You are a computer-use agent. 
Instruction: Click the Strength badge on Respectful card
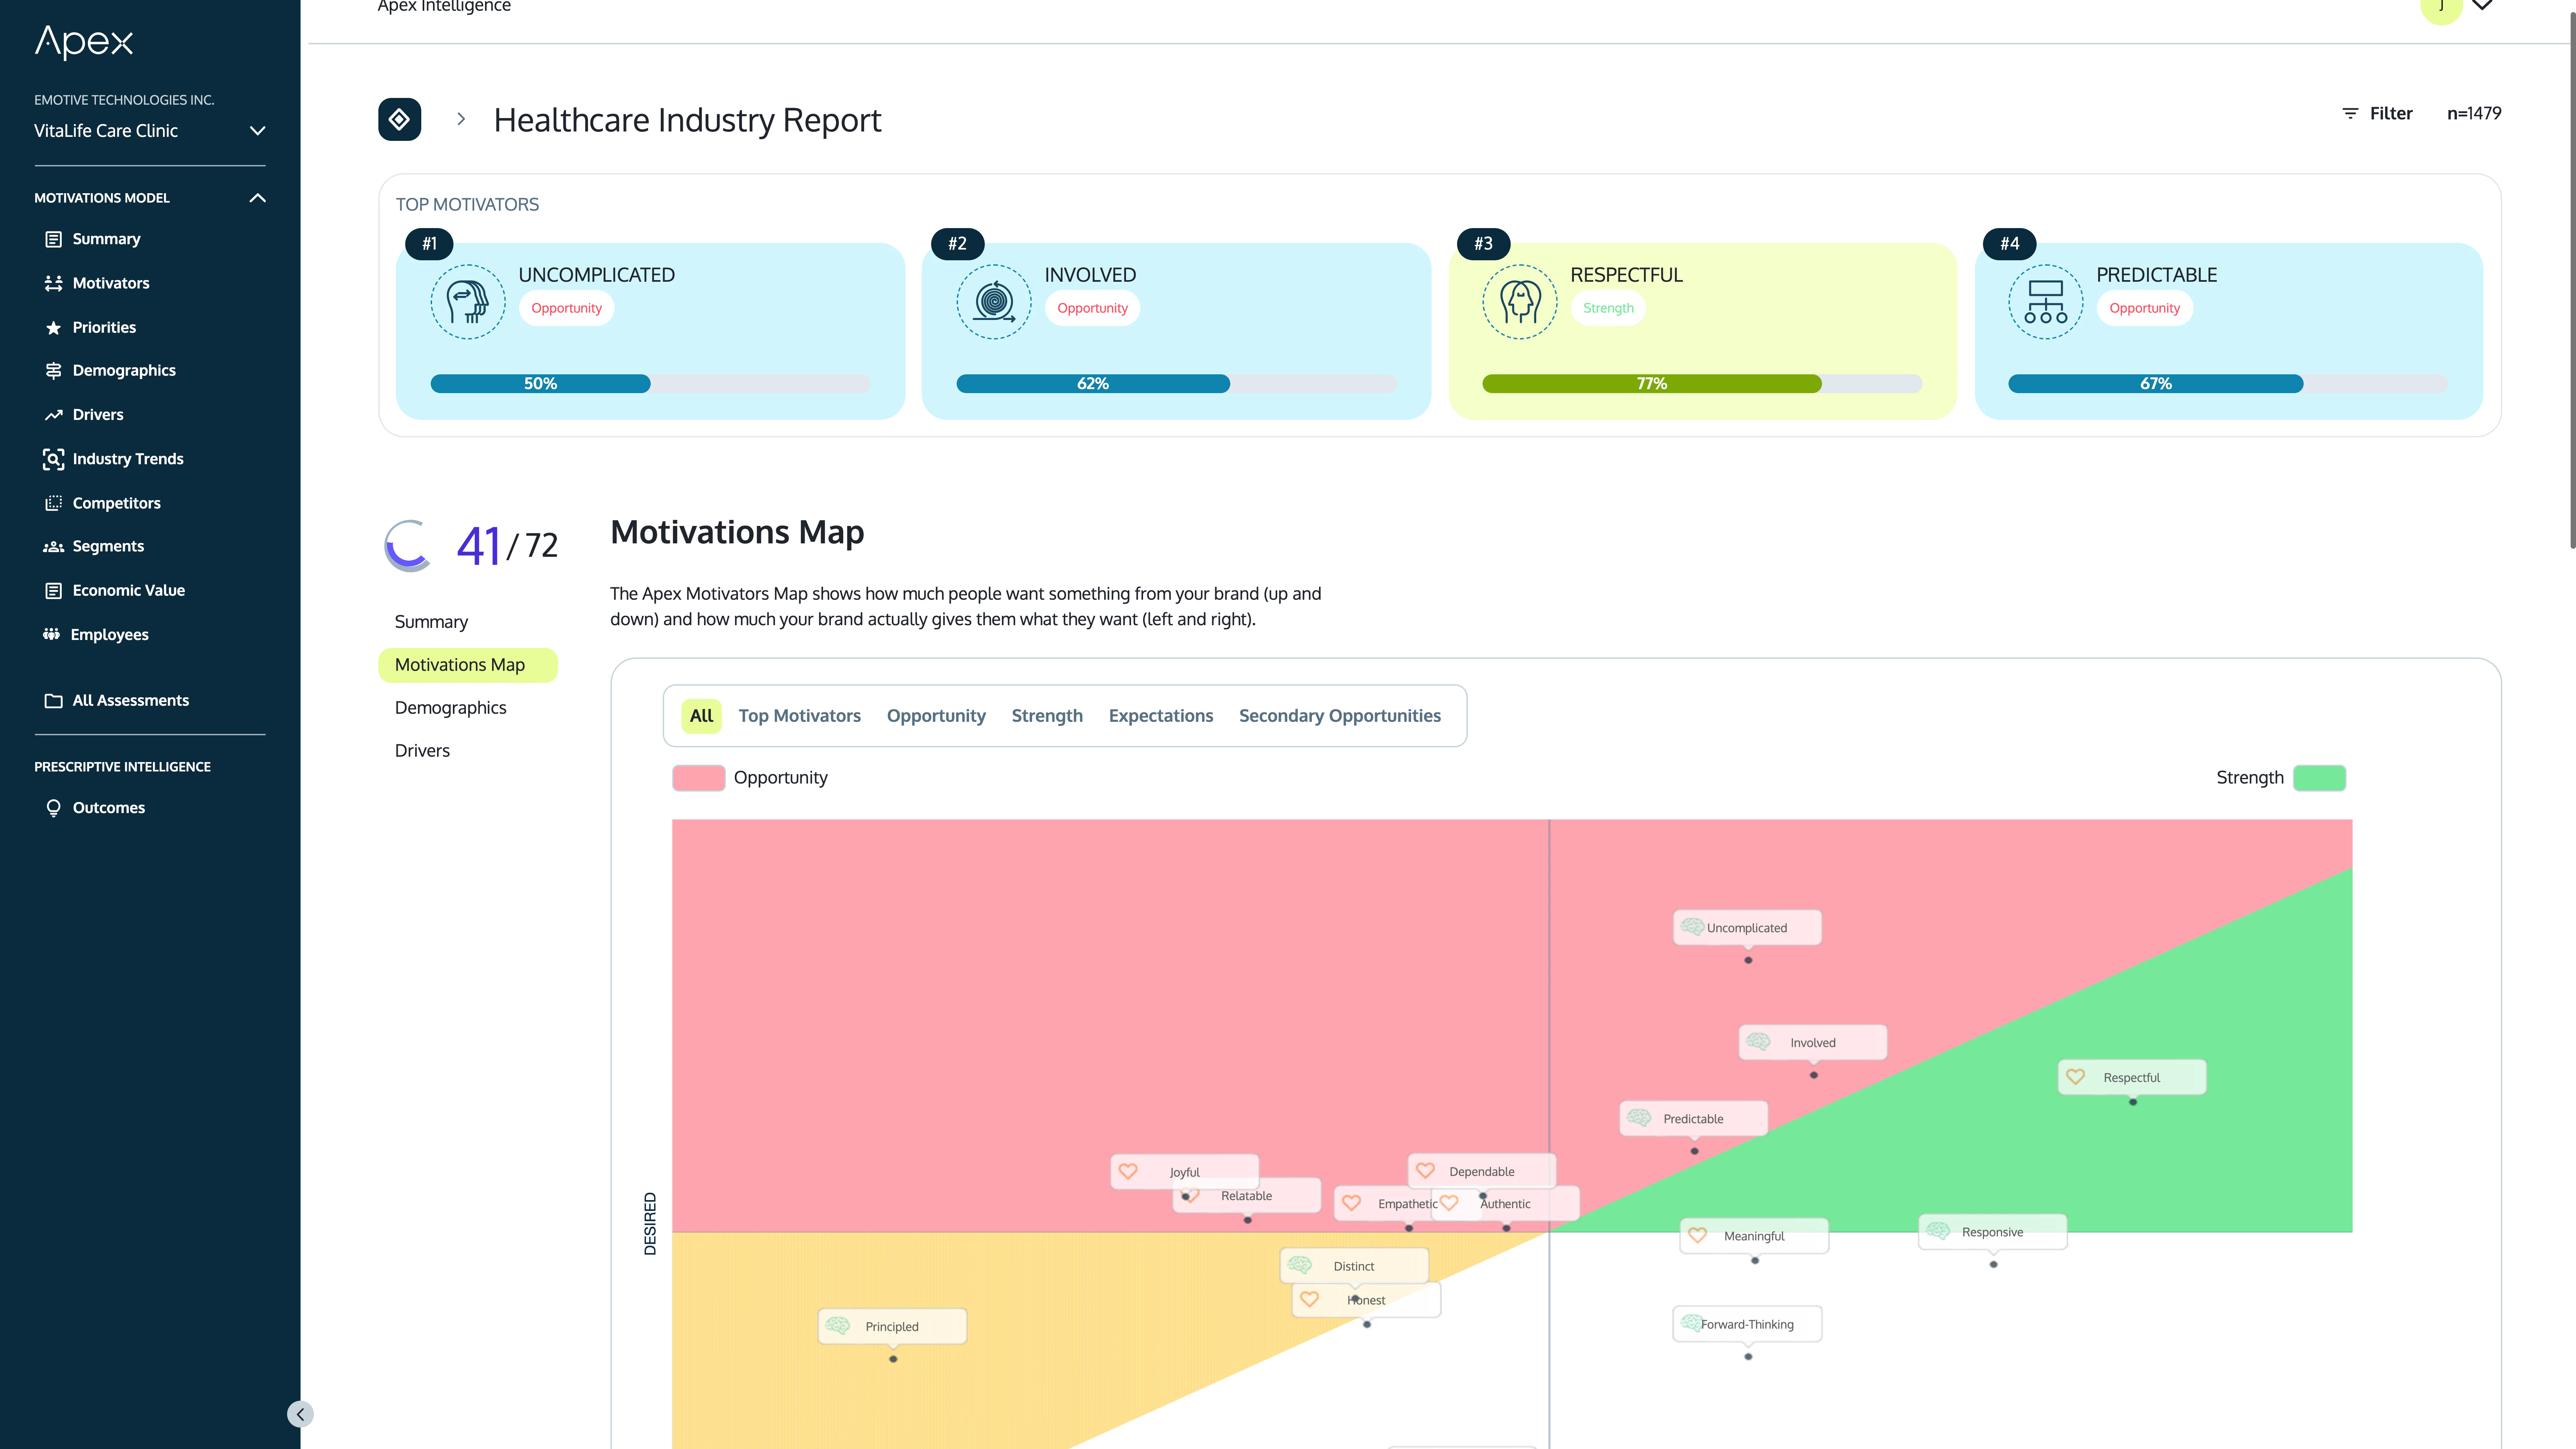click(x=1608, y=308)
